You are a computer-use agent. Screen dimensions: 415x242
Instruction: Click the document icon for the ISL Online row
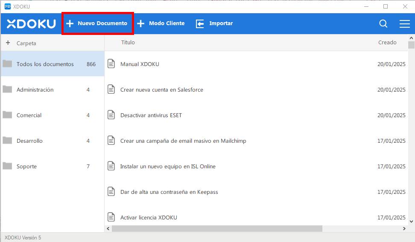point(111,166)
